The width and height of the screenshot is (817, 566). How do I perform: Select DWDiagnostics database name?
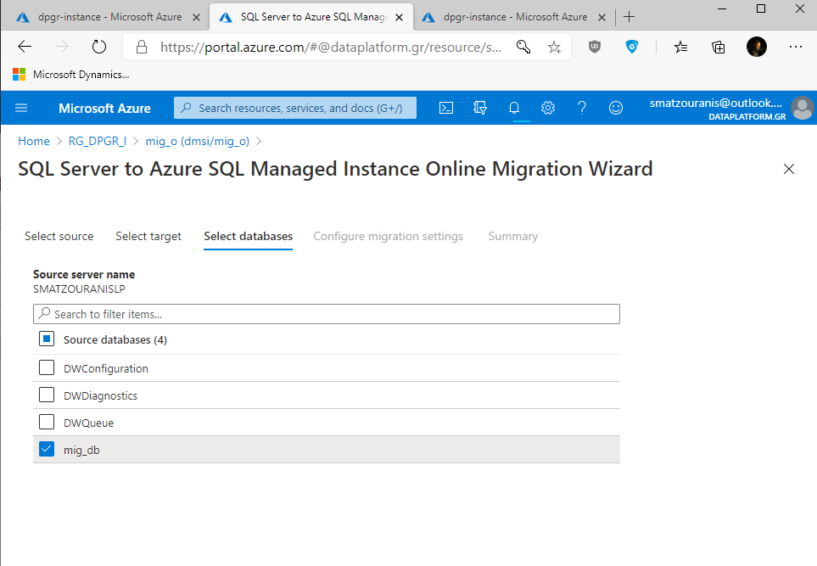(101, 396)
